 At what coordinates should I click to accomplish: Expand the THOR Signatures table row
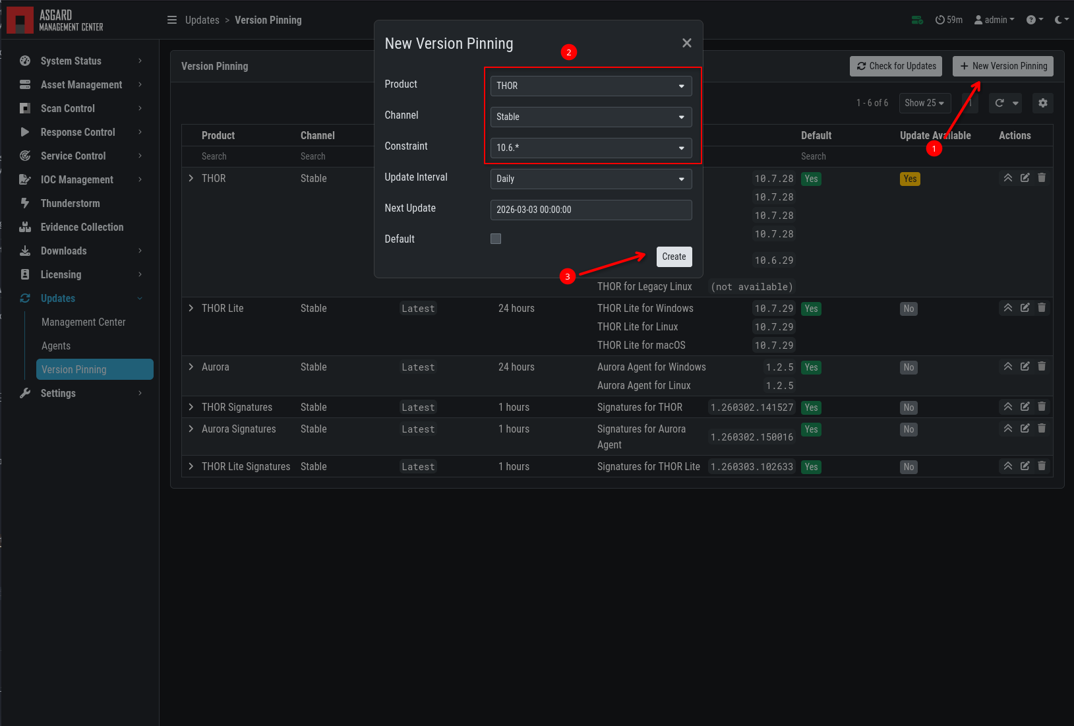[191, 407]
